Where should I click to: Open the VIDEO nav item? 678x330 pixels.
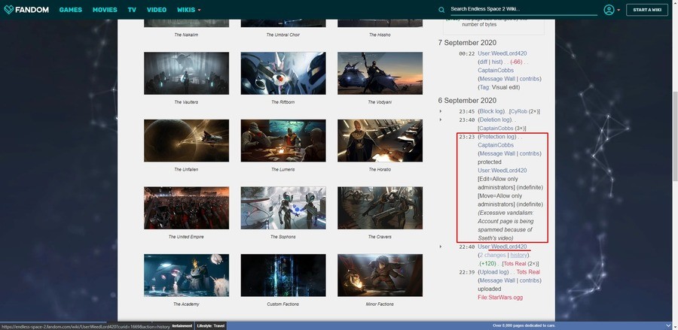click(x=157, y=10)
